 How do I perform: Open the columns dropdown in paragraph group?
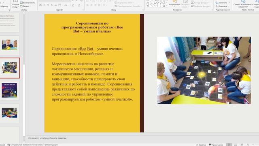click(104, 5)
